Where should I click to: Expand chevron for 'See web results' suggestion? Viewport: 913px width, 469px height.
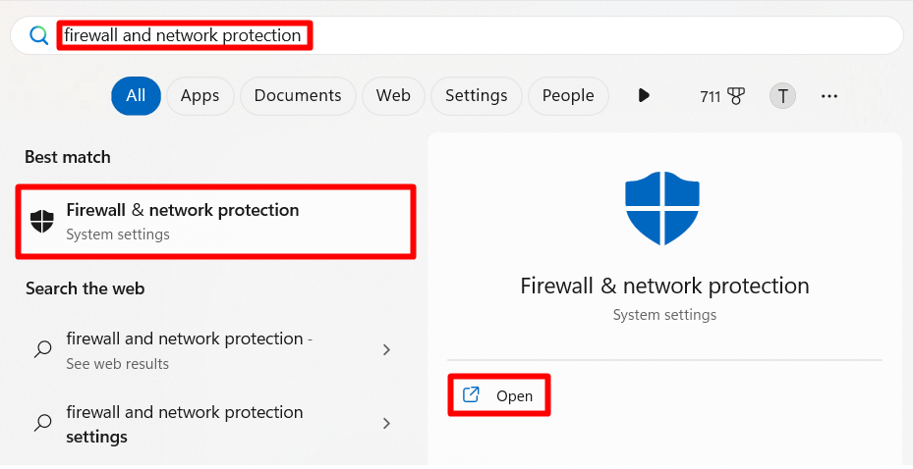pyautogui.click(x=386, y=350)
